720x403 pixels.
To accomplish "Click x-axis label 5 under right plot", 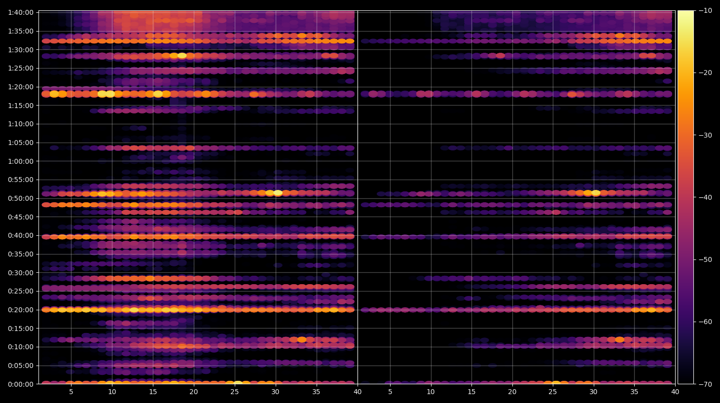I will (x=390, y=392).
